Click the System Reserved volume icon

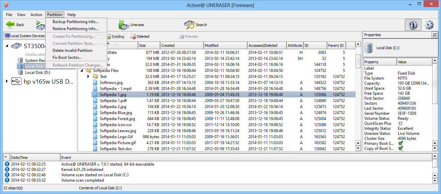point(21,61)
